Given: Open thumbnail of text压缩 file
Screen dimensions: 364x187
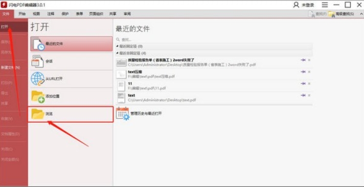Looking at the screenshot, I should (x=121, y=74).
